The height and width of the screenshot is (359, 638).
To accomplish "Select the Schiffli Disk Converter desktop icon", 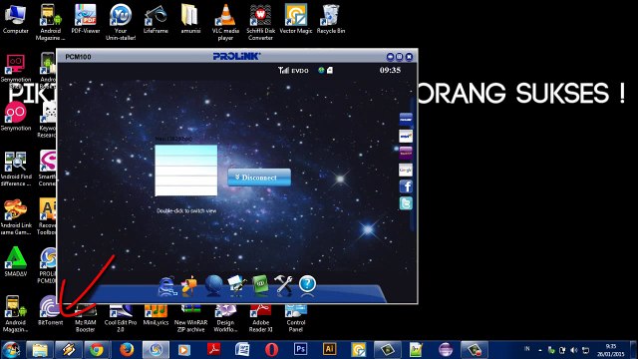I will [261, 23].
